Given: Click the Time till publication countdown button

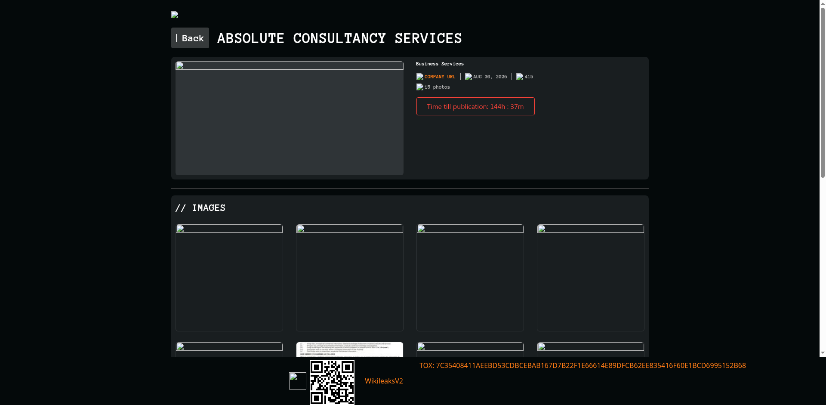Looking at the screenshot, I should [x=475, y=106].
